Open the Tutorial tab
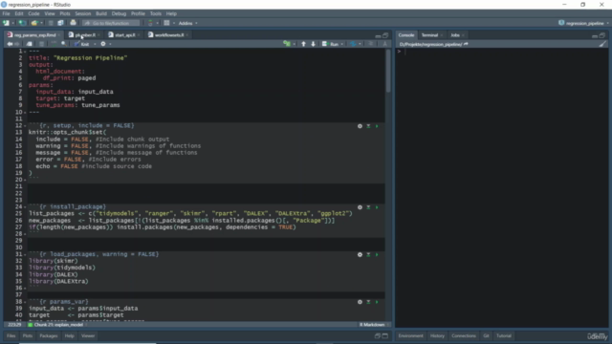The width and height of the screenshot is (612, 344). click(x=504, y=335)
